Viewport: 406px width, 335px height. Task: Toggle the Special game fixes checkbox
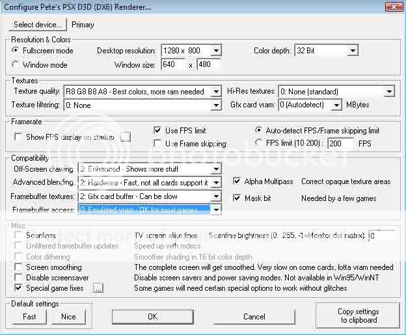pyautogui.click(x=18, y=288)
